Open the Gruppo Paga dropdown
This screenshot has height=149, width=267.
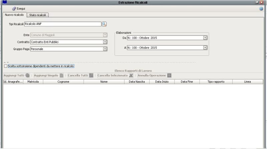point(105,49)
